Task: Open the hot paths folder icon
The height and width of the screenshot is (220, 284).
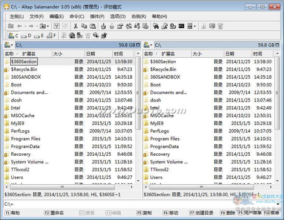Action: click(x=43, y=26)
